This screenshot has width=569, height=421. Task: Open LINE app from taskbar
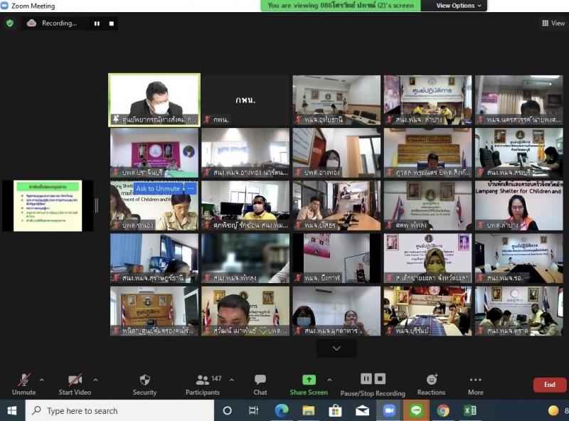tap(416, 411)
